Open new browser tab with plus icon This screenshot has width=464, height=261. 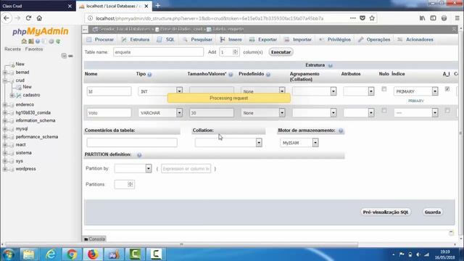(158, 6)
